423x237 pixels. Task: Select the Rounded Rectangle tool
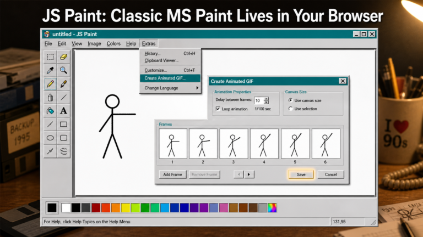(x=63, y=138)
